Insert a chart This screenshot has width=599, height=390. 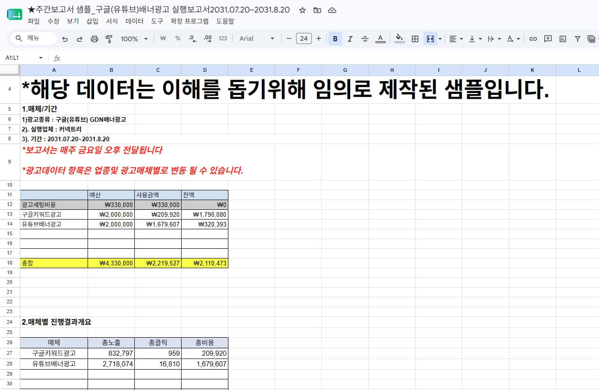coord(563,39)
